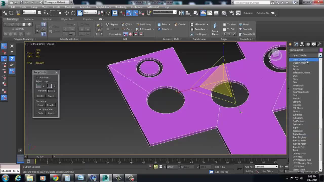The width and height of the screenshot is (324, 182).
Task: Click the Render teapot icon
Action: coord(273,13)
